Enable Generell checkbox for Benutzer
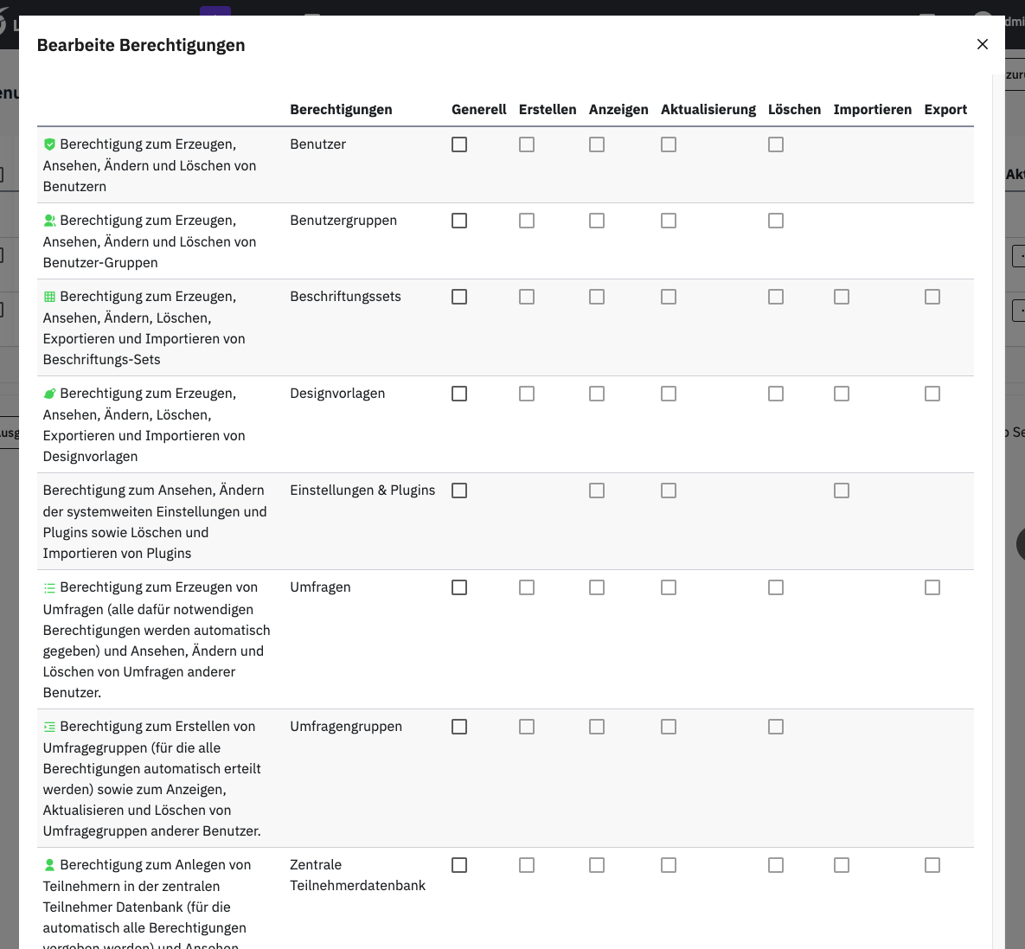Image resolution: width=1025 pixels, height=949 pixels. (x=459, y=144)
